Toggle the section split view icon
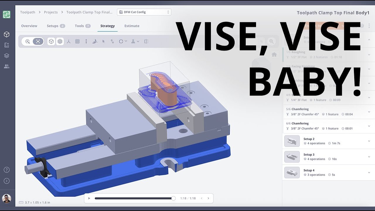 [x=146, y=42]
